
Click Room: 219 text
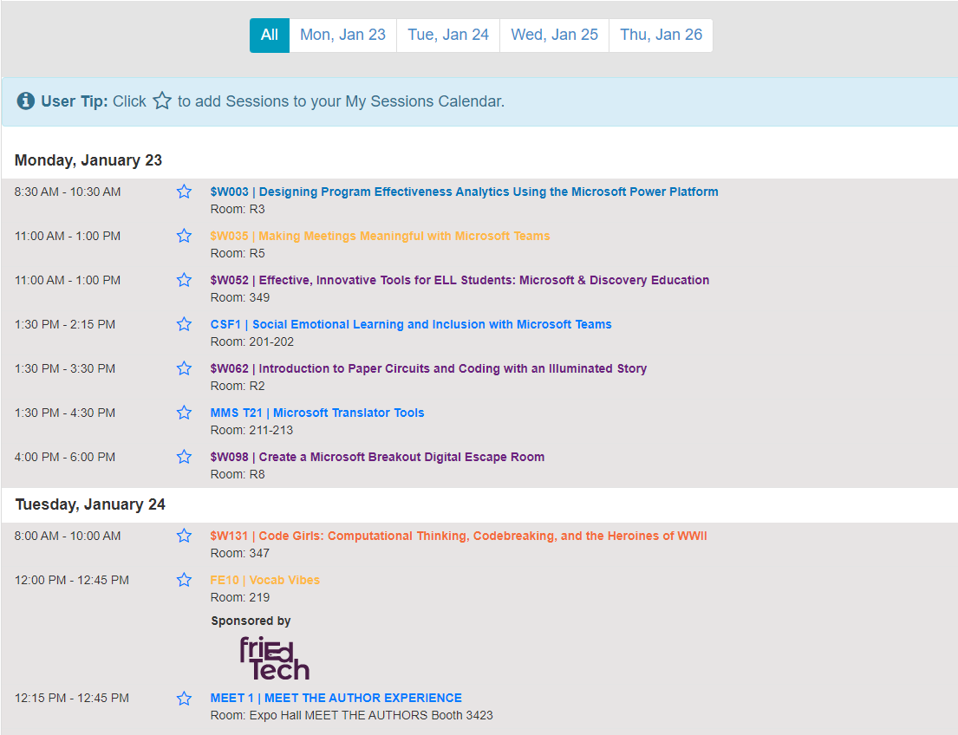point(239,597)
